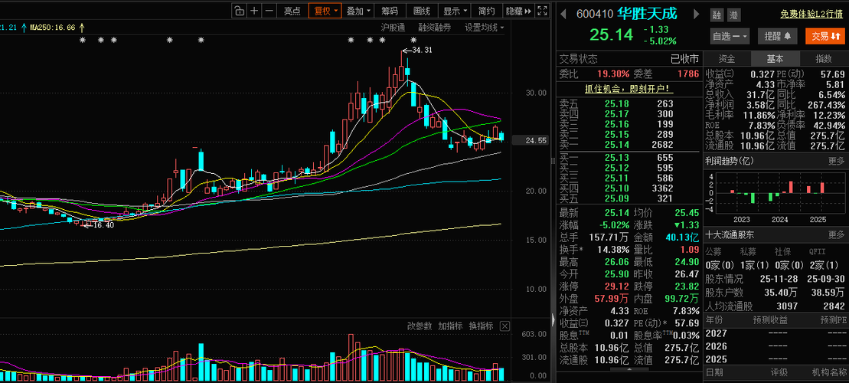The height and width of the screenshot is (383, 849).
Task: Go to previous stock arrow
Action: point(563,14)
